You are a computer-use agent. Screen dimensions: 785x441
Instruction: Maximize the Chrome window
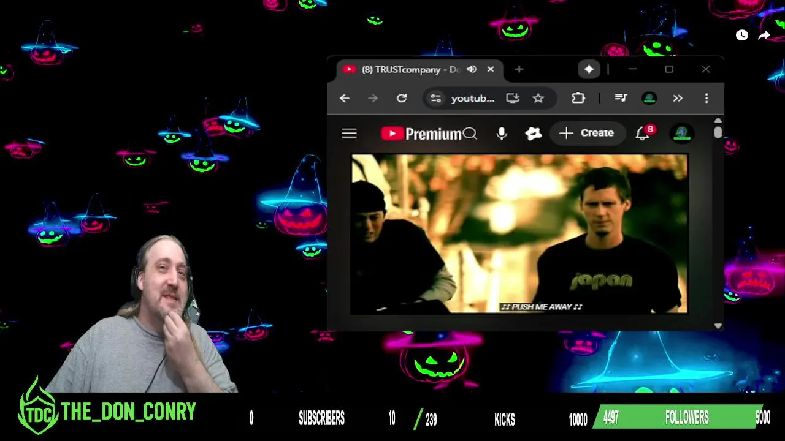coord(669,69)
